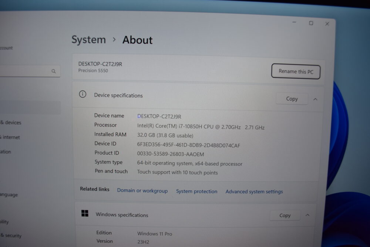Click the Edition label

tap(104, 233)
